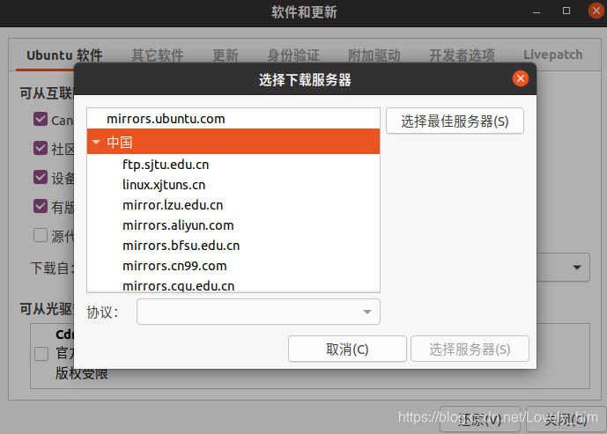Open the 下载自 dropdown arrow

pos(577,268)
